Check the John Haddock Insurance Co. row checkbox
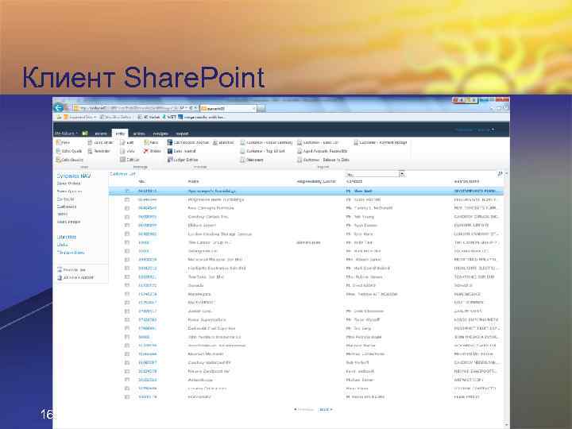This screenshot has height=429, width=572. pos(127,337)
